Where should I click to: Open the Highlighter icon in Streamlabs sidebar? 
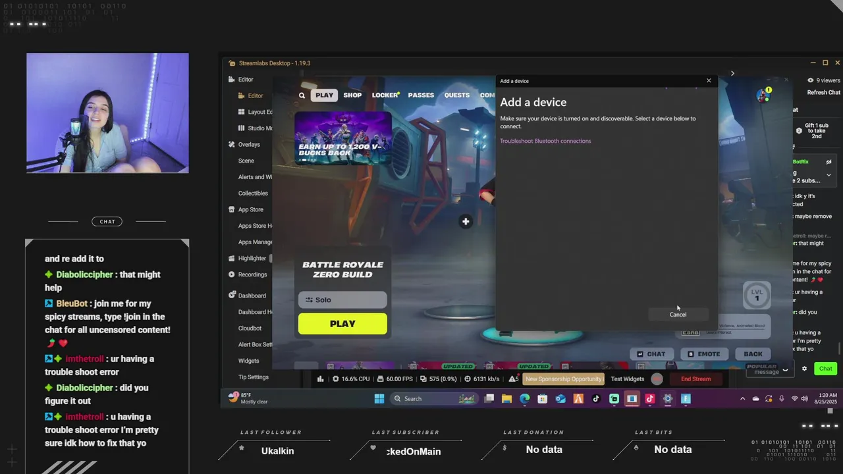click(232, 258)
